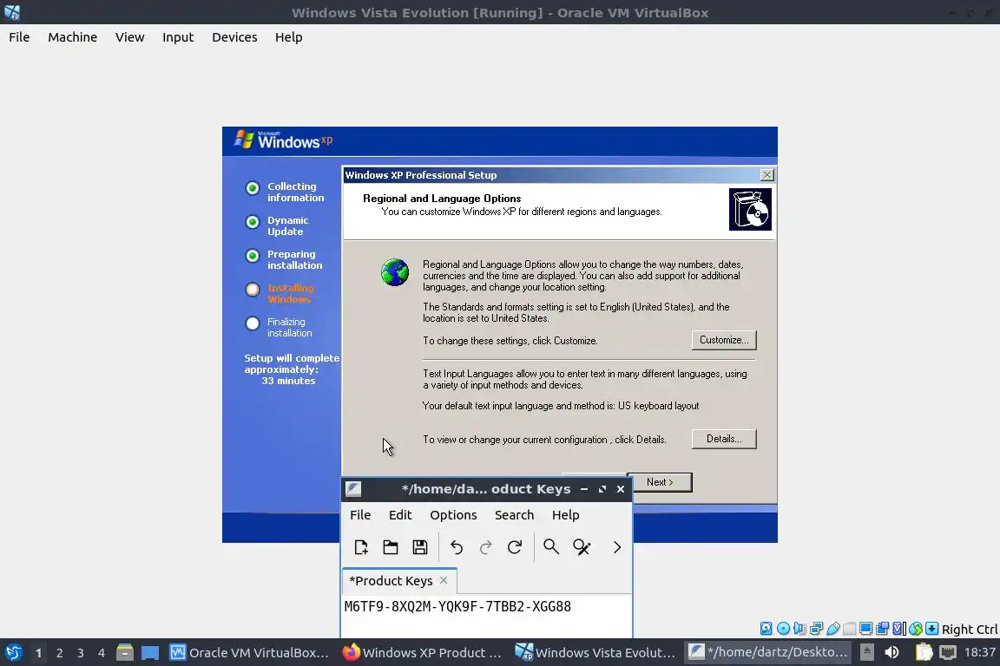Switch to Windows Vista Evolution taskbar entry

pyautogui.click(x=595, y=653)
